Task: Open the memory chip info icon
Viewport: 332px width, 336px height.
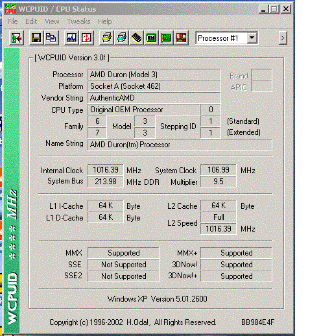Action: click(137, 38)
